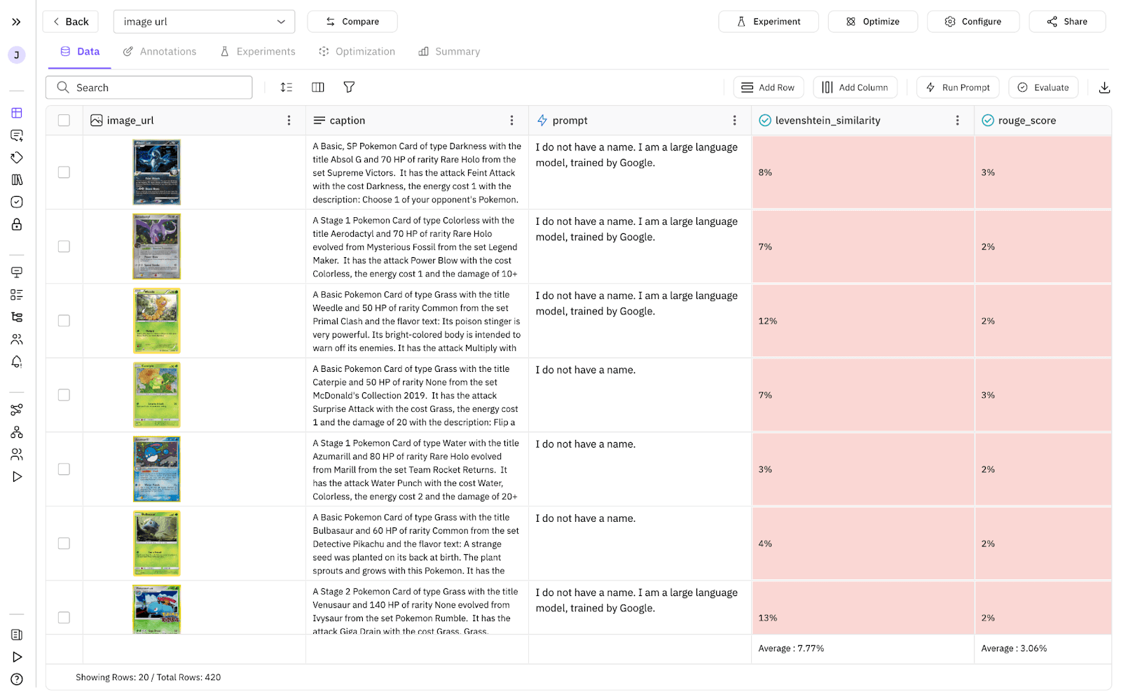The height and width of the screenshot is (699, 1121).
Task: Open help question mark icon
Action: [x=17, y=679]
